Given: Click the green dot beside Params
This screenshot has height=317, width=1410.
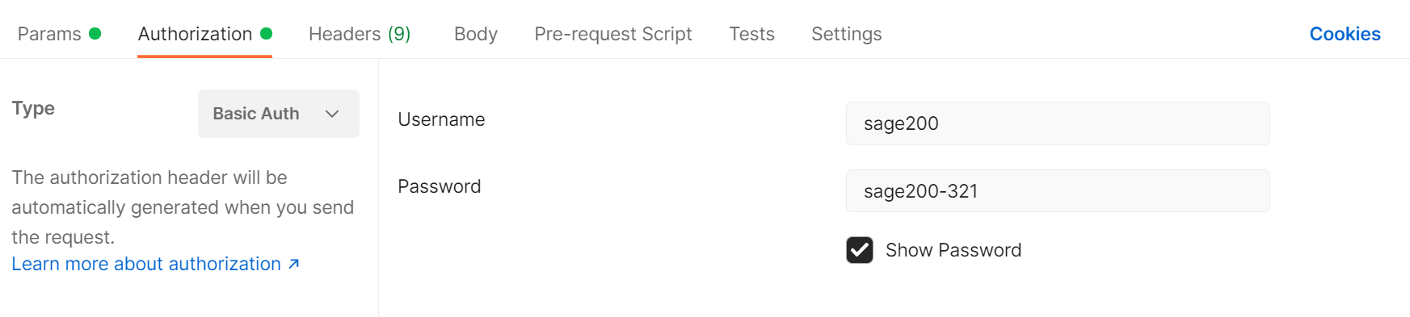Looking at the screenshot, I should tap(95, 34).
